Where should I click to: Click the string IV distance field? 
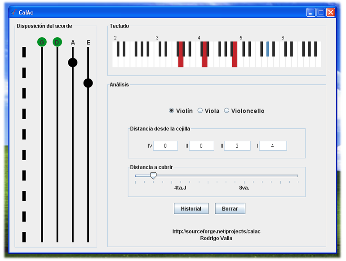pos(165,146)
